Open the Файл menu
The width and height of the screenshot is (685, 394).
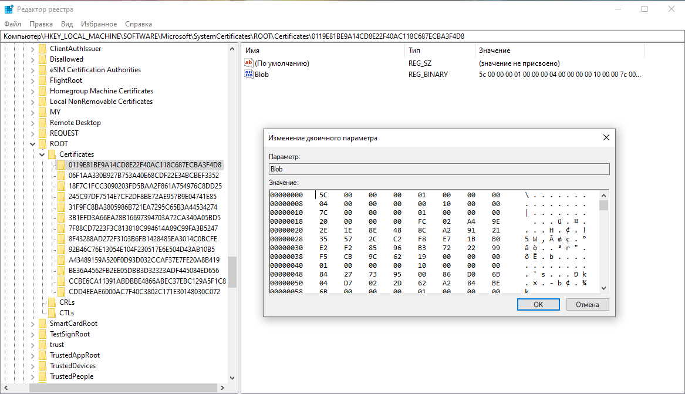tap(12, 24)
